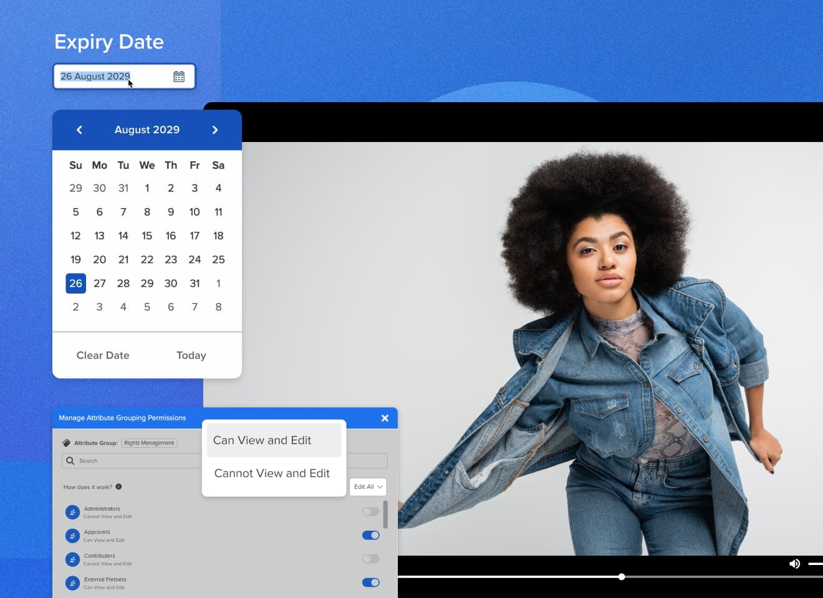Click the search magnifier icon in permissions dialog

(70, 460)
